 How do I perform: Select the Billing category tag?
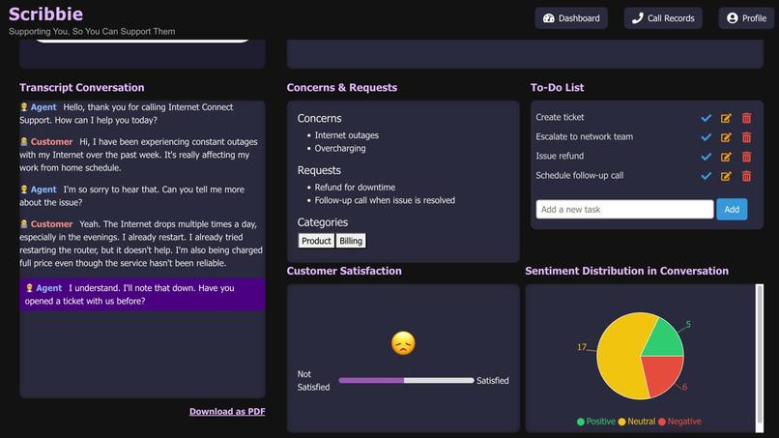coord(351,241)
